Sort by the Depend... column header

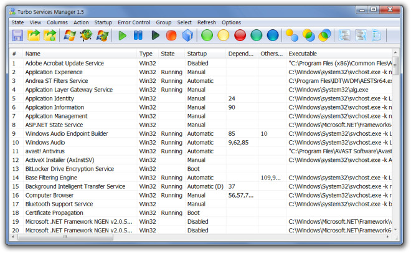coord(242,54)
